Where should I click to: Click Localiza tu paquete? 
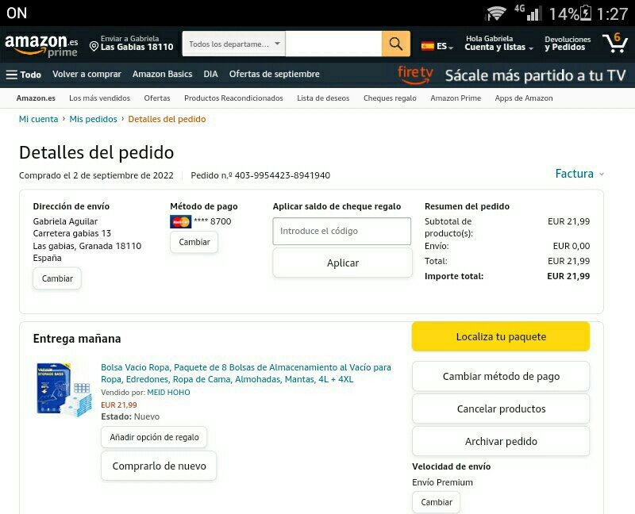click(501, 337)
